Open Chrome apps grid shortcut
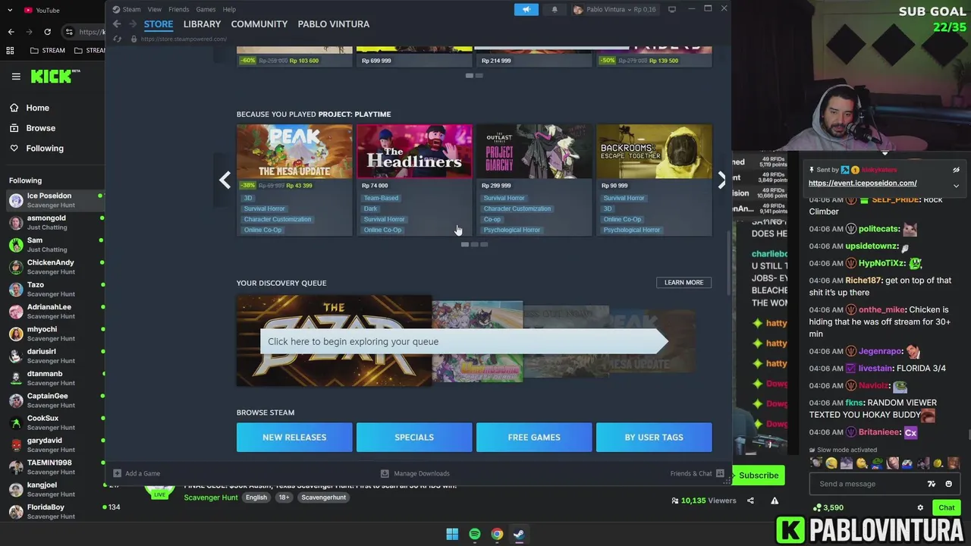The image size is (971, 546). click(x=10, y=51)
